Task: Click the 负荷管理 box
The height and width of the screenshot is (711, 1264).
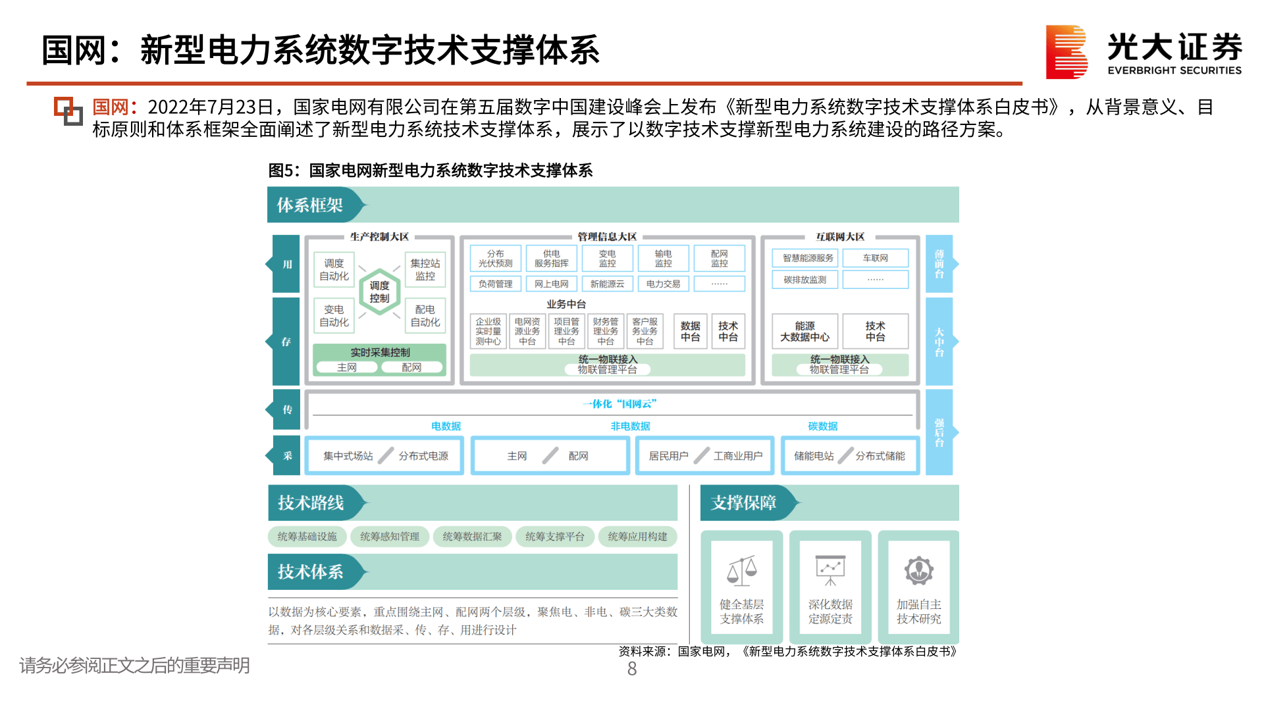Action: 496,284
